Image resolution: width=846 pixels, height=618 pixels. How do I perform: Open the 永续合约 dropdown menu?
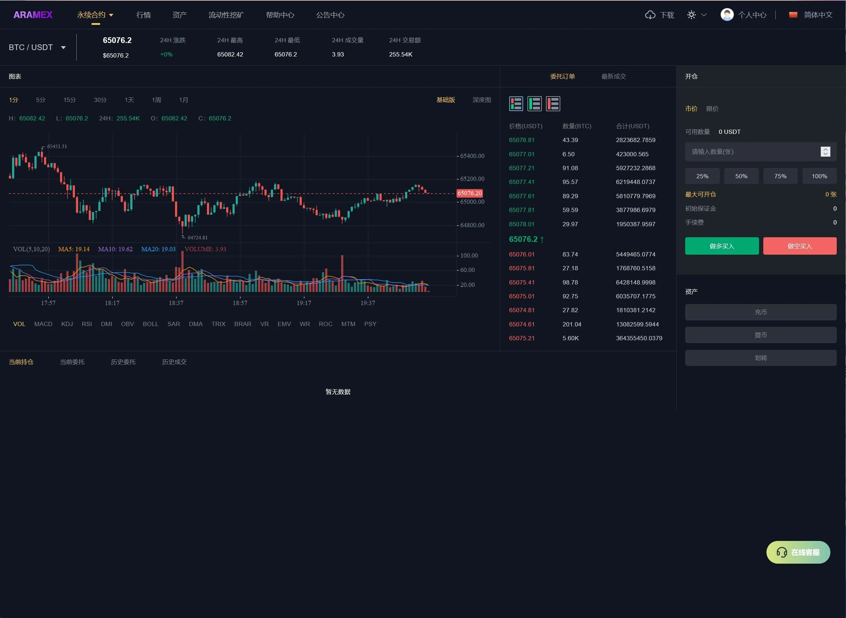coord(95,15)
